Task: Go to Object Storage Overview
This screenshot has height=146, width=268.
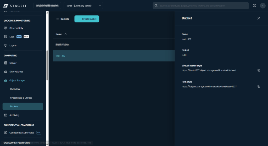Action: pos(15,89)
